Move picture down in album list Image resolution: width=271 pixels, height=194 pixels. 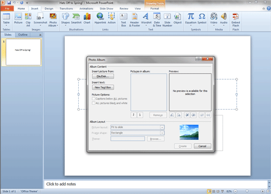point(140,115)
